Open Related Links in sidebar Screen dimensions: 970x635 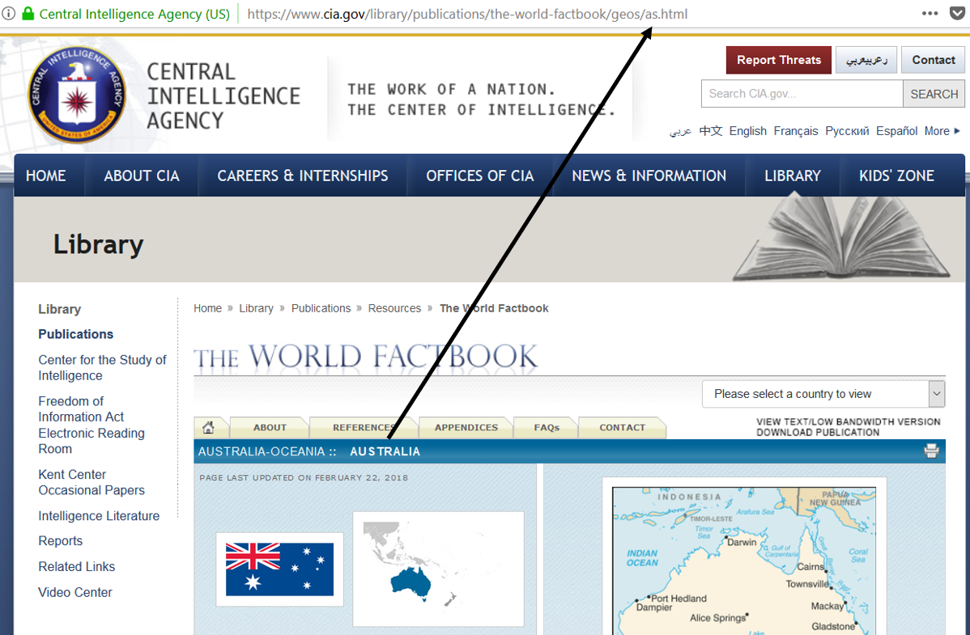[x=77, y=566]
